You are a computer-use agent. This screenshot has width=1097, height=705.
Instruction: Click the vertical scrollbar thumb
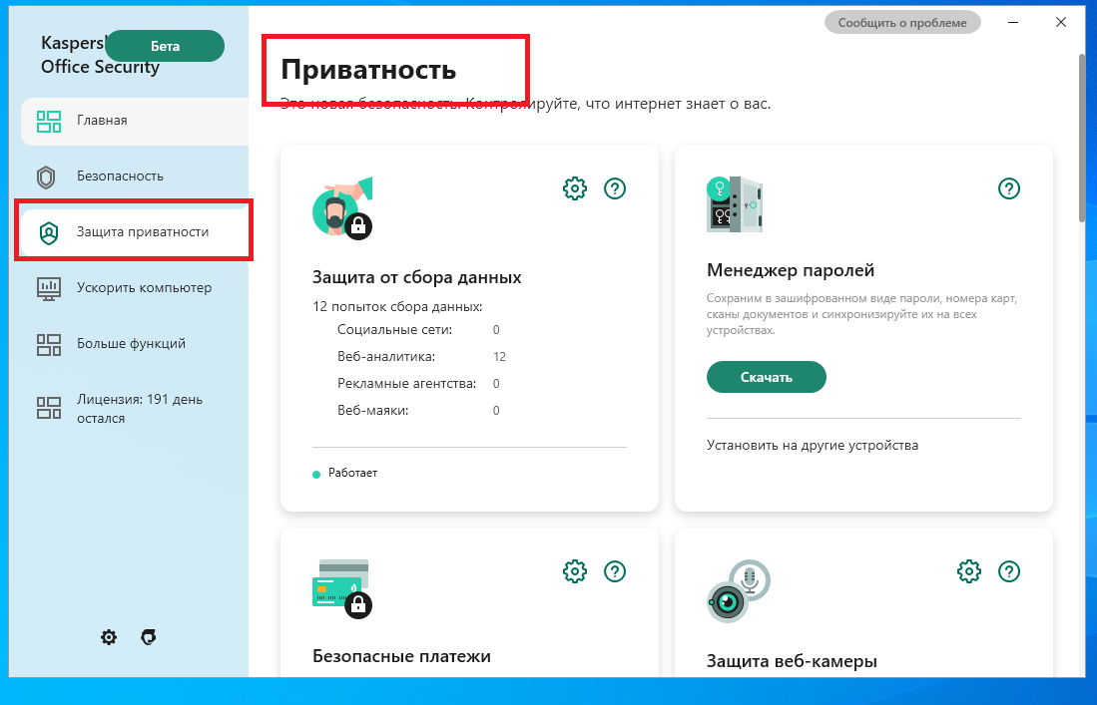[1082, 137]
